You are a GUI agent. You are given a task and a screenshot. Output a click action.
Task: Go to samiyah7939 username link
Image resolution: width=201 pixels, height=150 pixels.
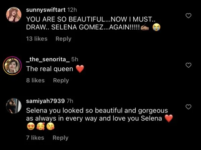click(46, 101)
